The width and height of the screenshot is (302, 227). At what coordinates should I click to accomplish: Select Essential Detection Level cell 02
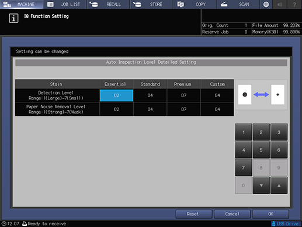click(x=116, y=95)
